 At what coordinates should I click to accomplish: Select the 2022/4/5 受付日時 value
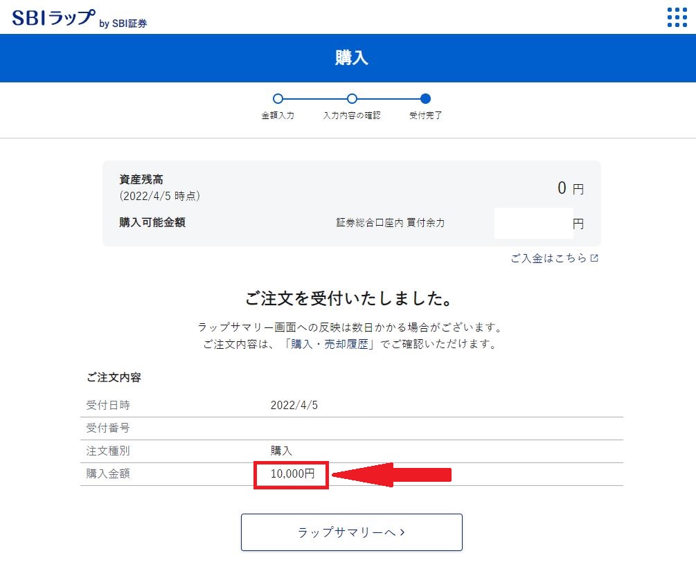[294, 405]
